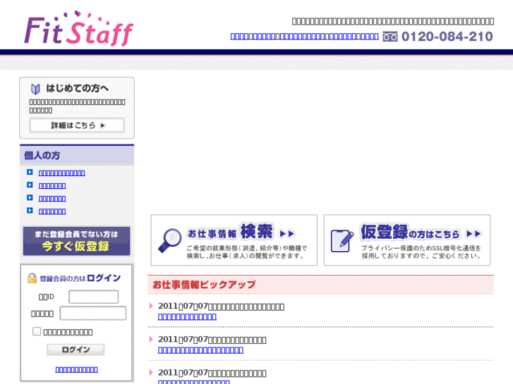Click the お仕事情報ピックアップ heading
Viewport: 513px width, 384px height.
[x=204, y=285]
